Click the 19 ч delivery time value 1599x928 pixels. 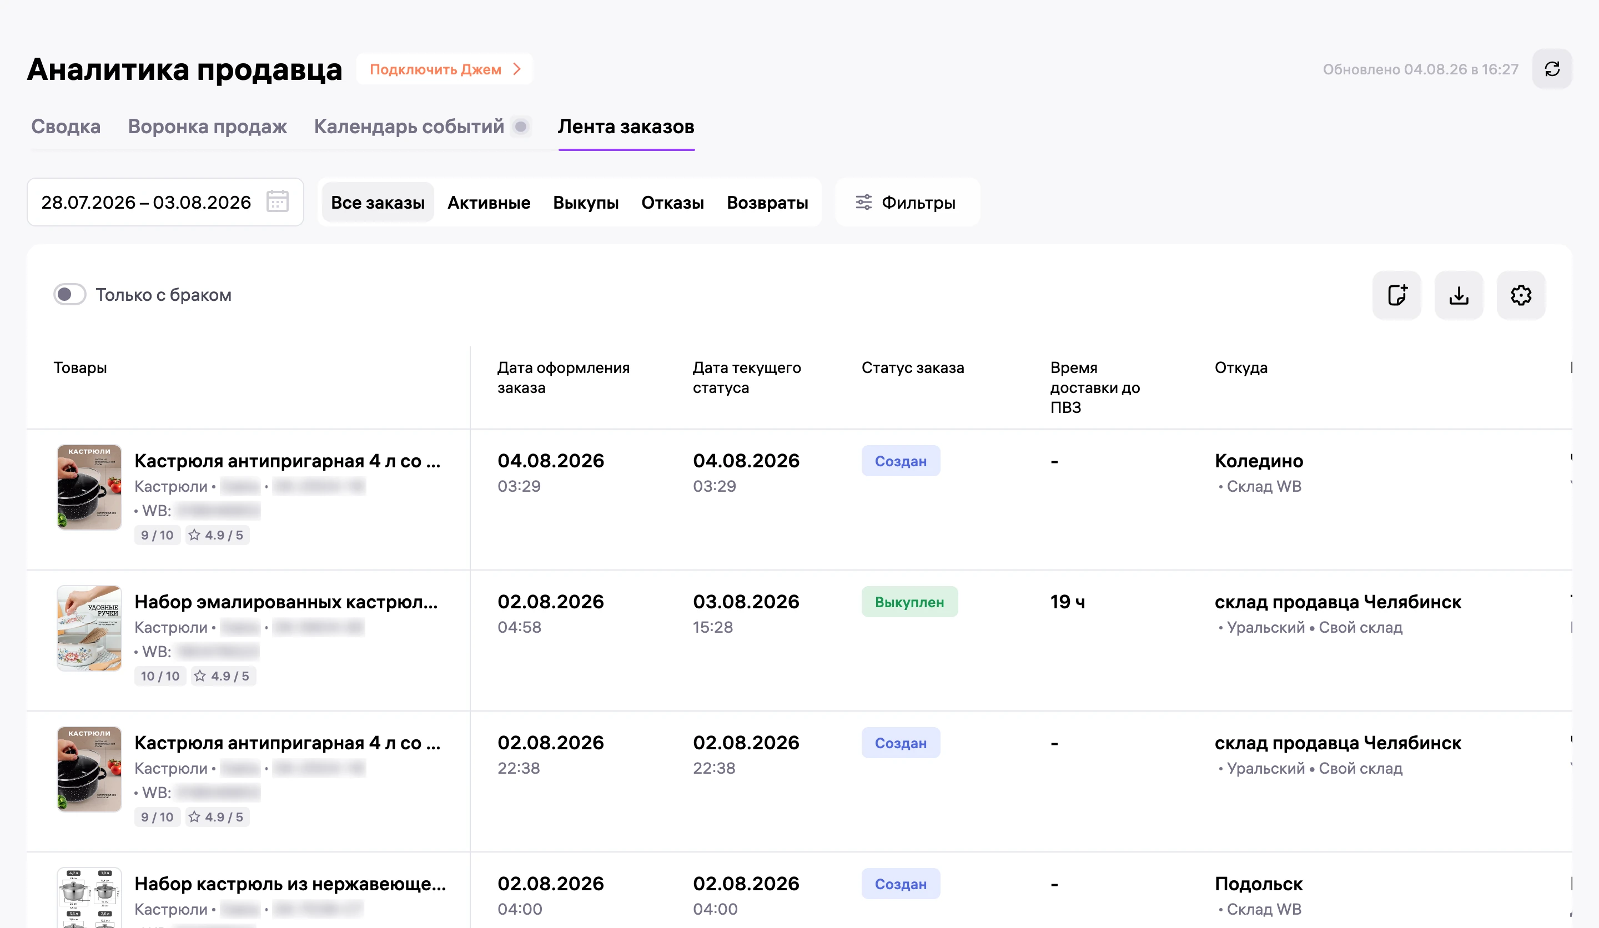point(1068,601)
